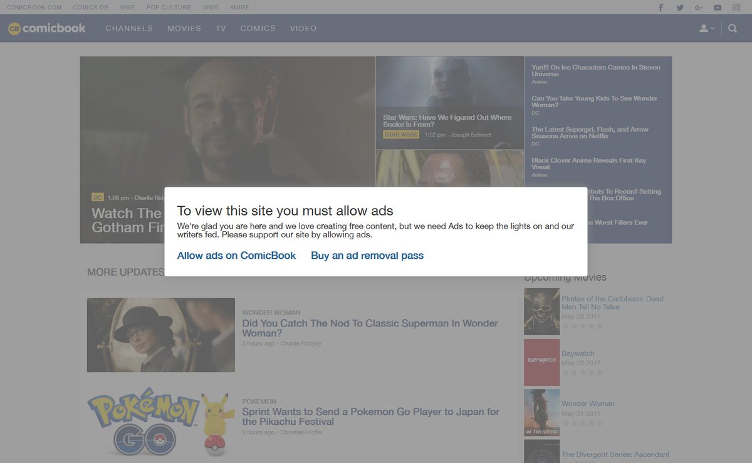The image size is (752, 463).
Task: Go to the VIDEO section
Action: click(x=303, y=28)
